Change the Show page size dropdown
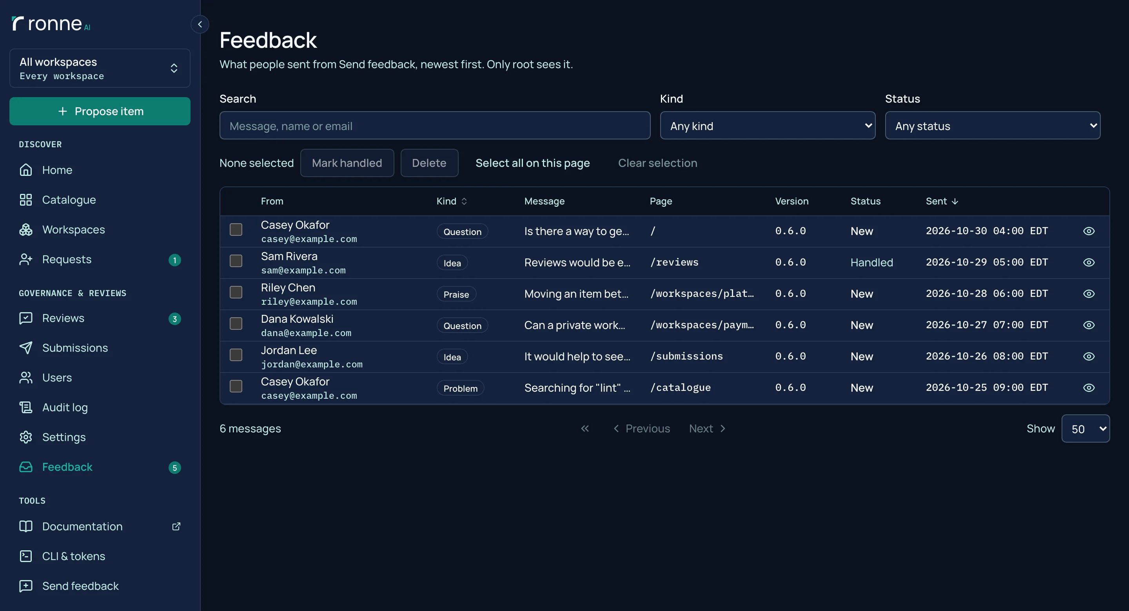 1085,429
